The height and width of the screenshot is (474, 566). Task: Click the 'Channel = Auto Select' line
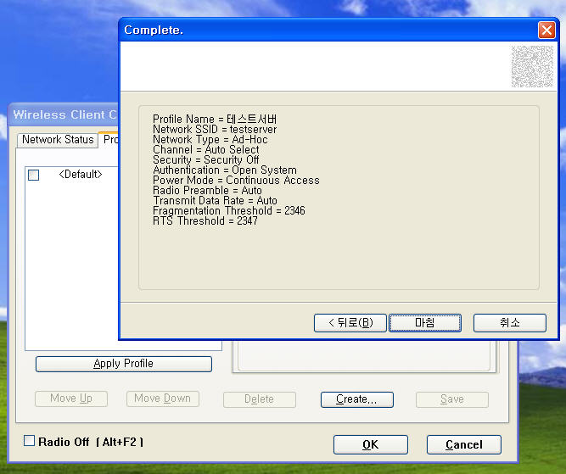[x=206, y=149]
